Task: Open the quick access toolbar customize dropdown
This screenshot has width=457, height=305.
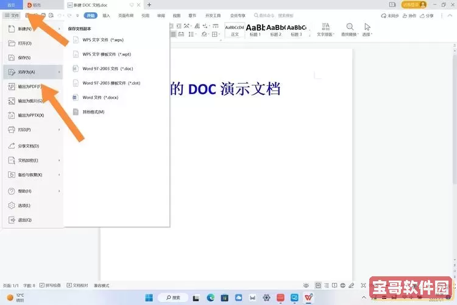Action: 77,15
